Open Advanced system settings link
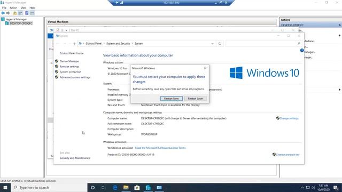Image resolution: width=342 pixels, height=192 pixels. [x=75, y=77]
